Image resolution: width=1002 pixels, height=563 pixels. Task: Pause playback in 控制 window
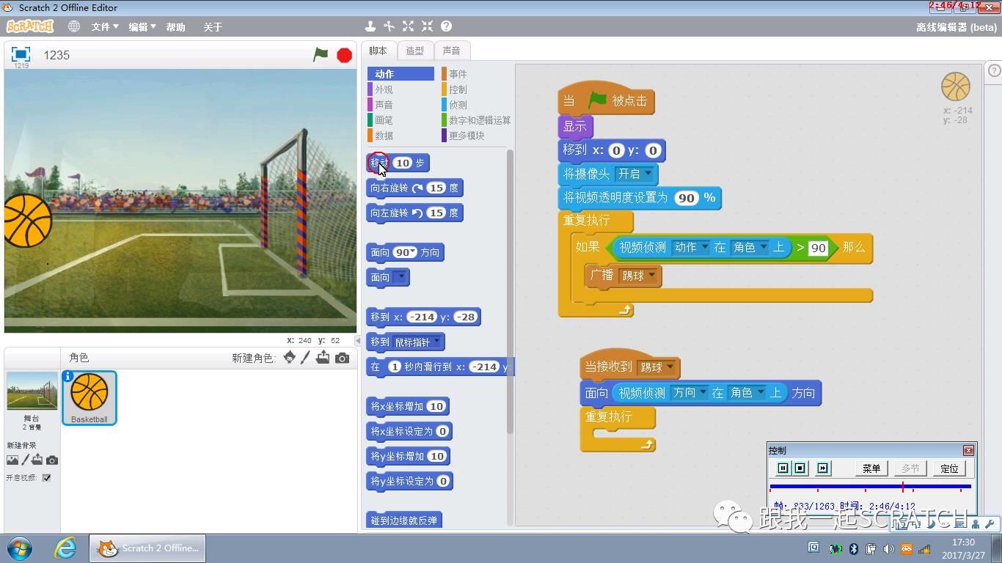(783, 468)
